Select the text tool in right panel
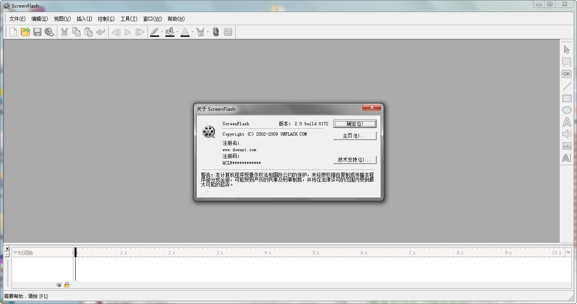 tap(567, 122)
